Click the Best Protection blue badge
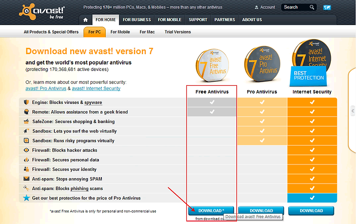 pyautogui.click(x=309, y=76)
